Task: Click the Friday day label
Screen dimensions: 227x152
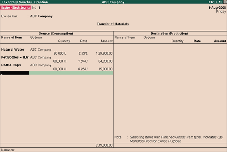Action: coord(221,12)
